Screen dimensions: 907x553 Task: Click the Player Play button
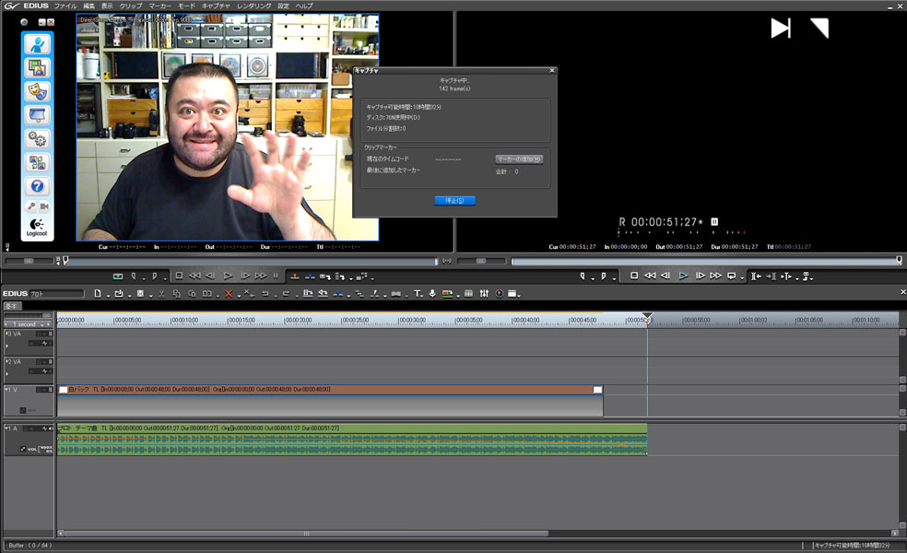click(x=228, y=276)
